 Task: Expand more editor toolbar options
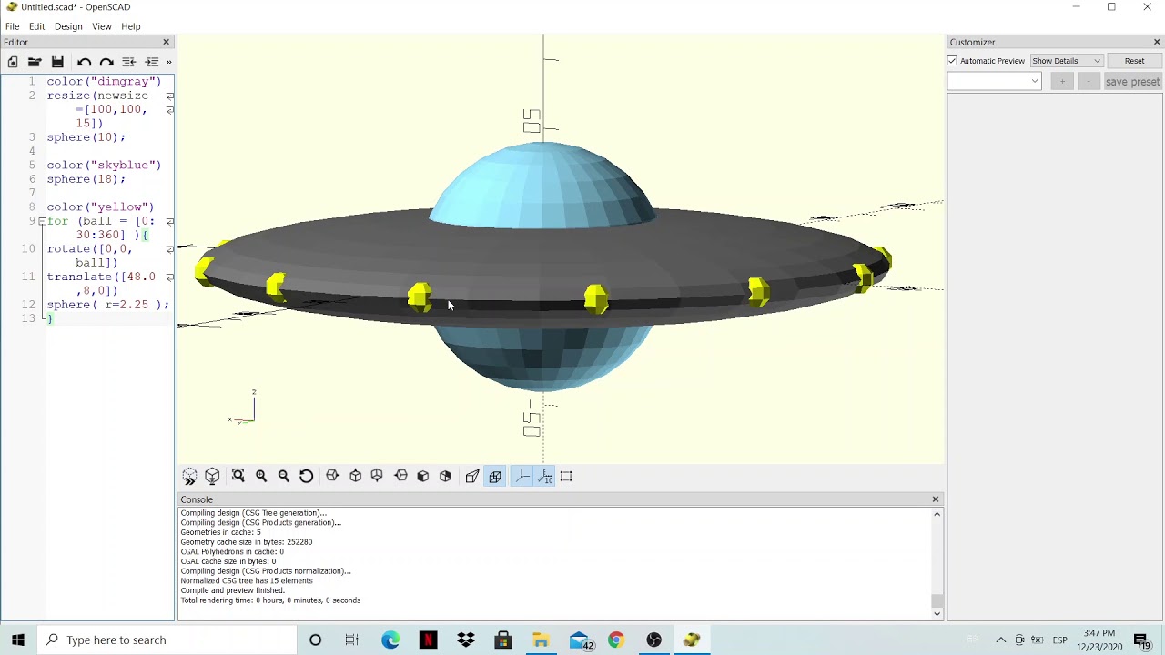pyautogui.click(x=169, y=62)
